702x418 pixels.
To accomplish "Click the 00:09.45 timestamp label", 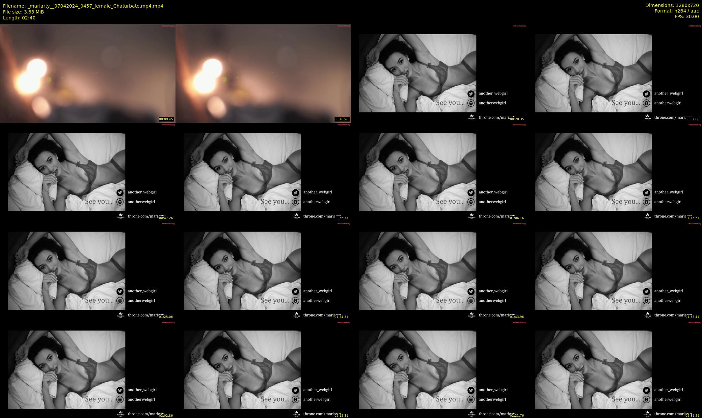I will point(166,119).
